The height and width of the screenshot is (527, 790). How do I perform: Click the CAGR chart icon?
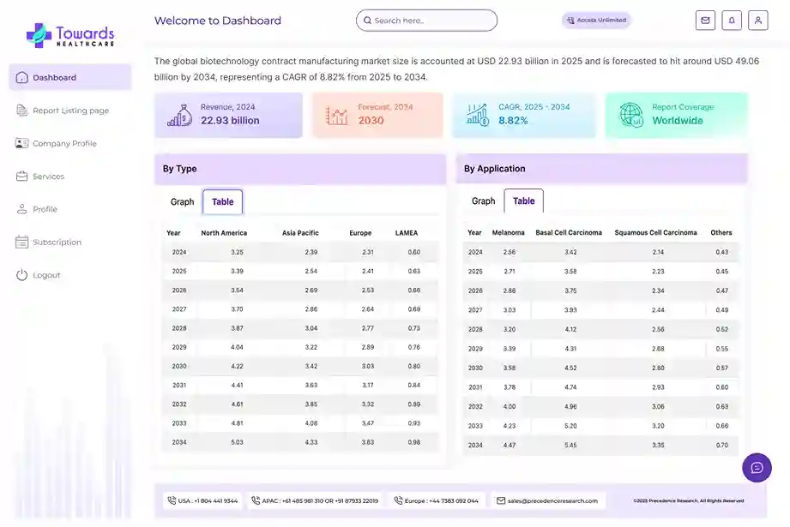(477, 115)
